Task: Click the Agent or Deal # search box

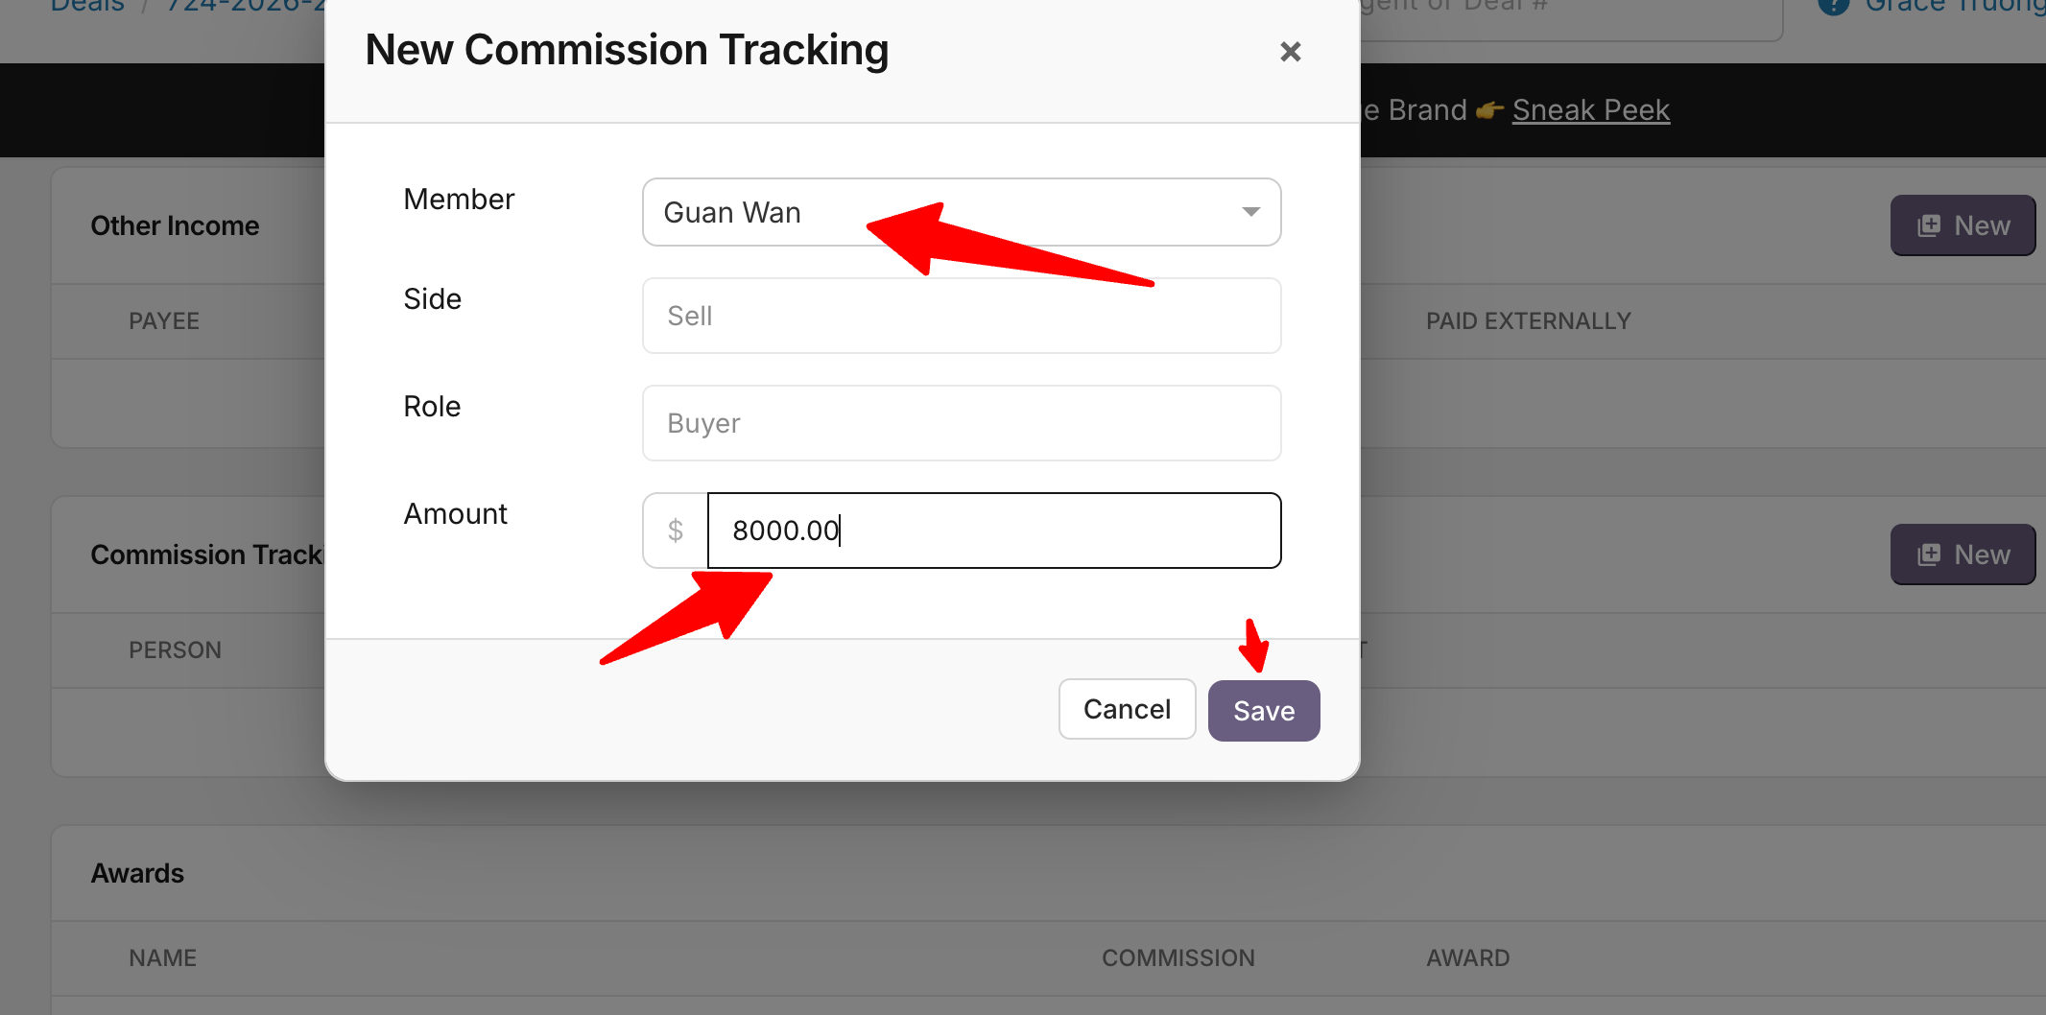Action: click(x=1564, y=10)
